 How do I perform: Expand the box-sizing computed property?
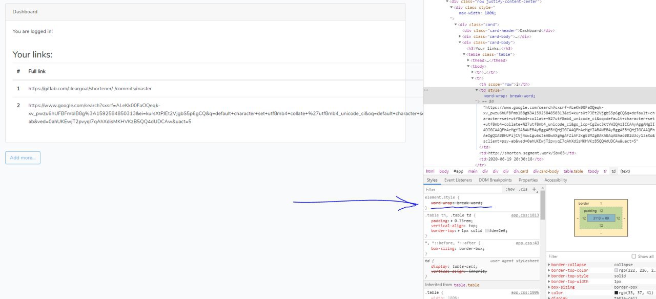(549, 287)
